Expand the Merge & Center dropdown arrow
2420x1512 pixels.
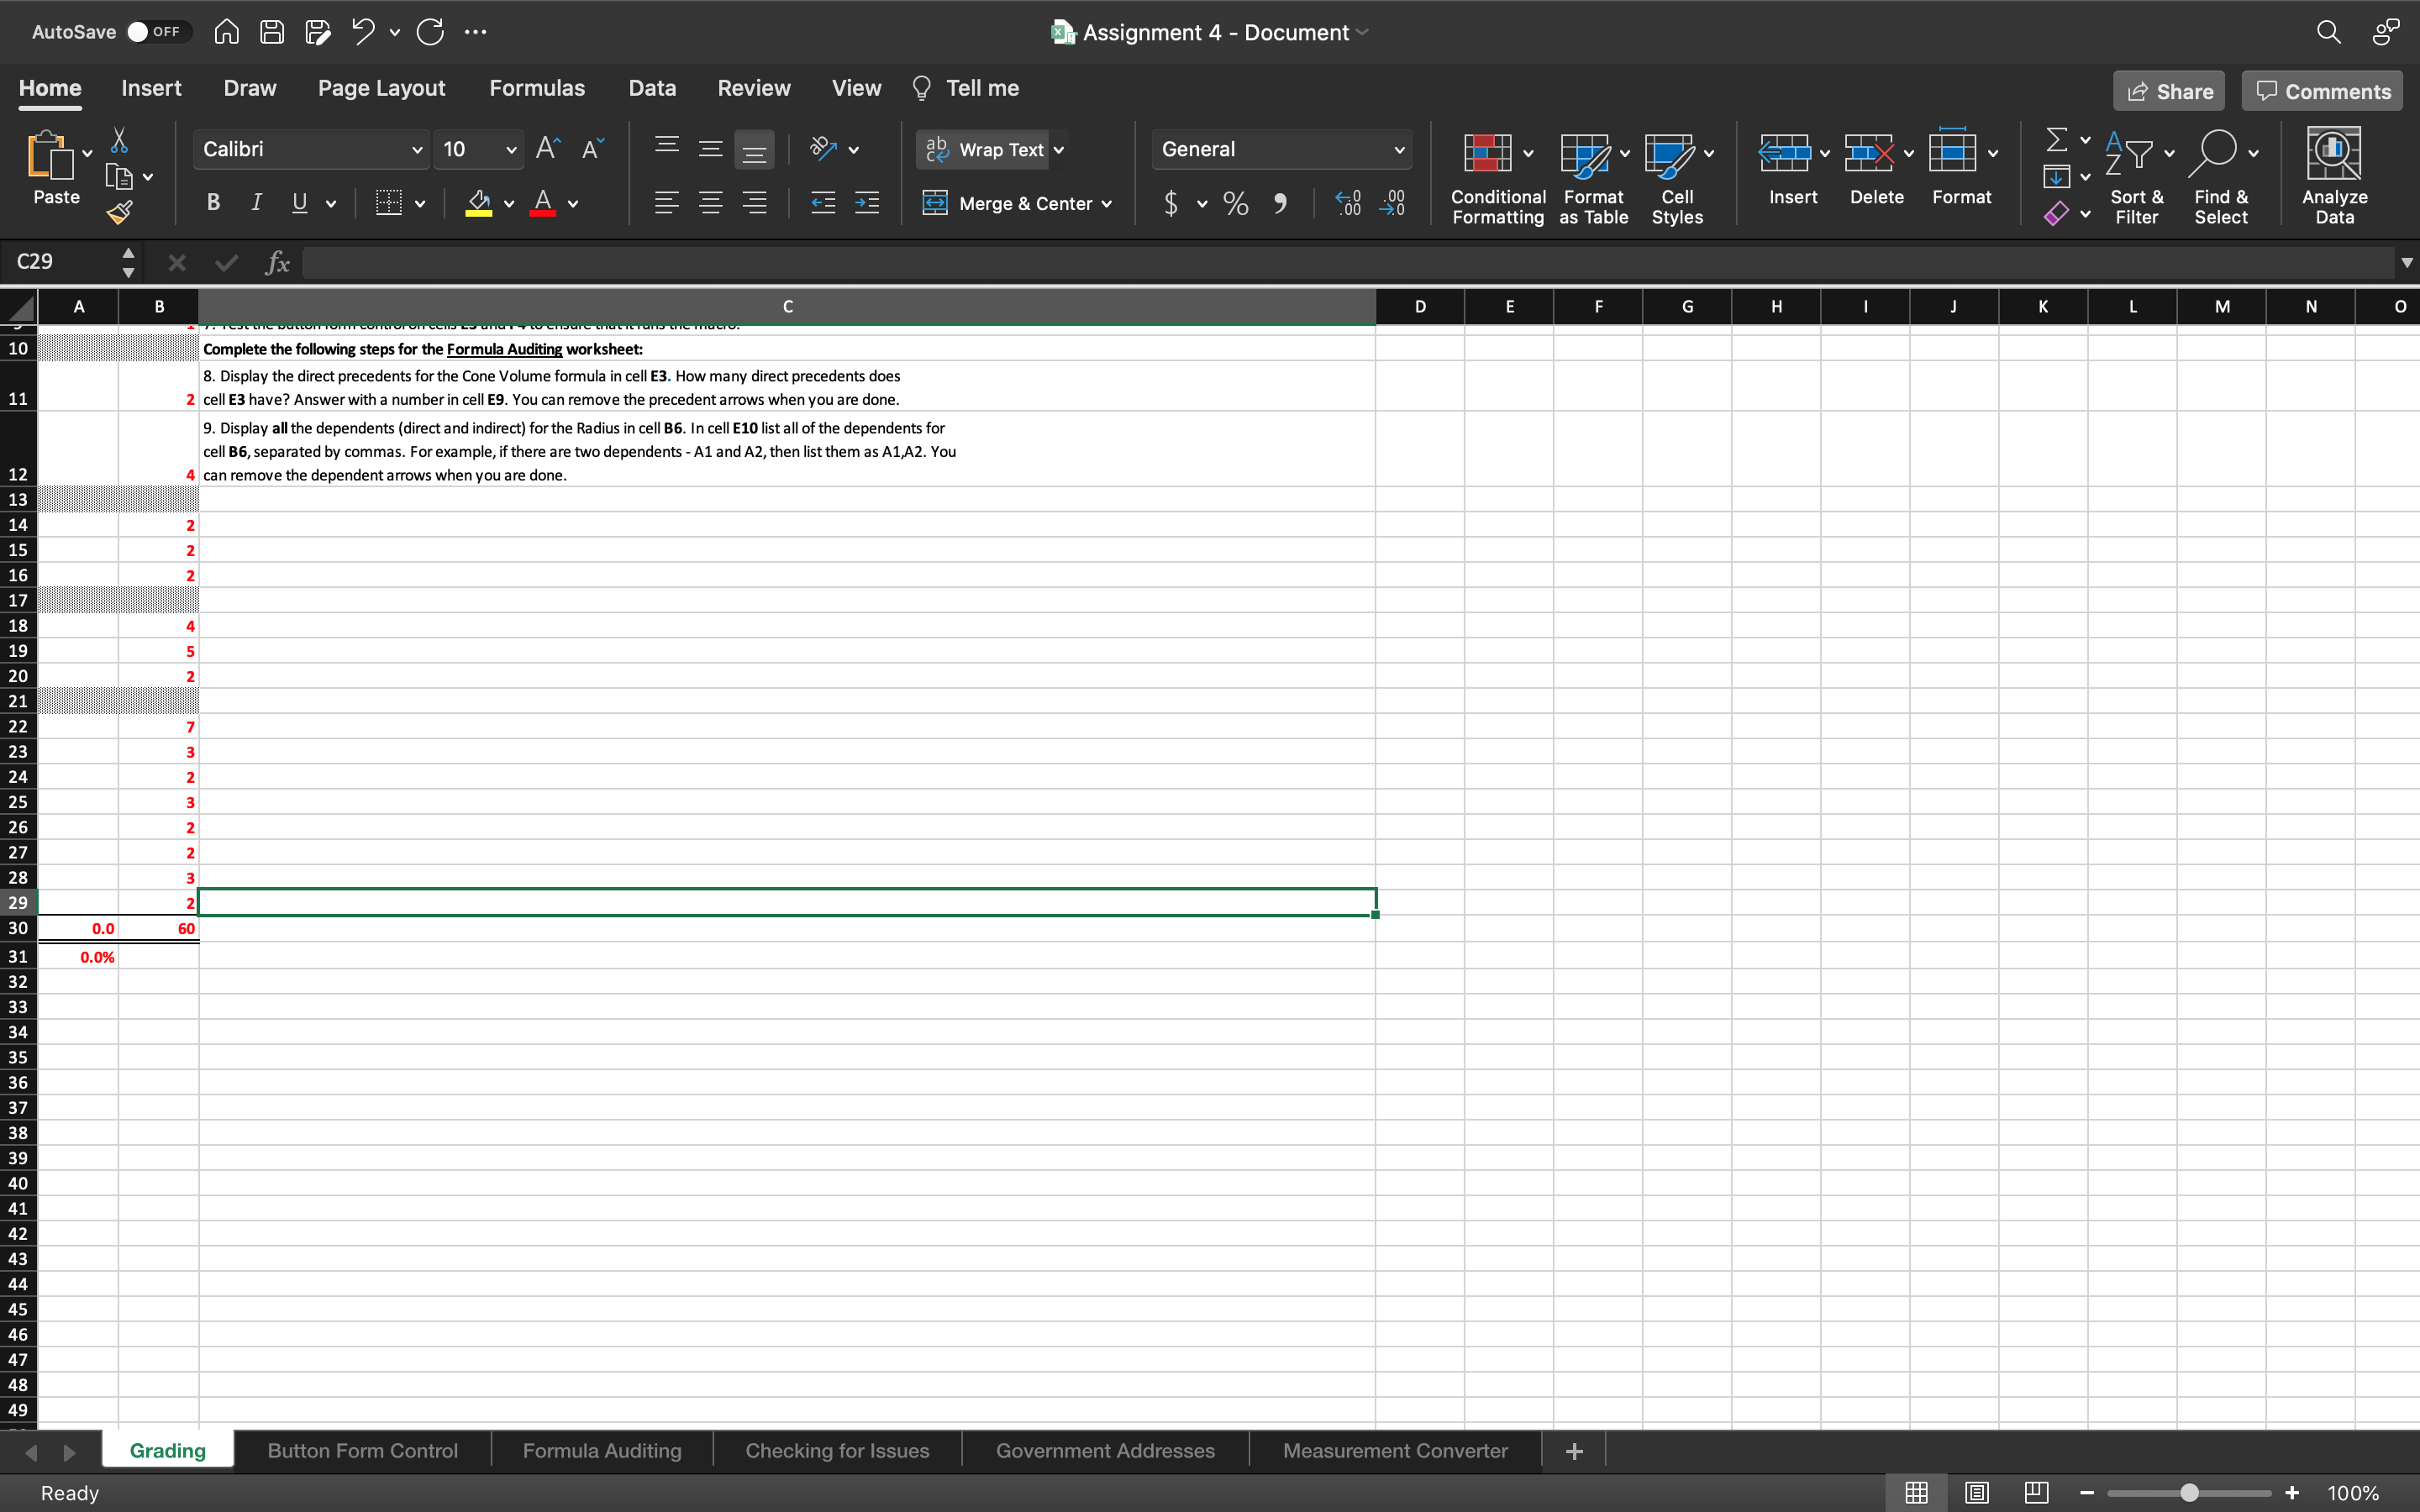(1107, 204)
